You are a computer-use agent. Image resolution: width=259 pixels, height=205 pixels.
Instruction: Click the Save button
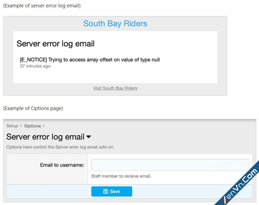click(112, 191)
